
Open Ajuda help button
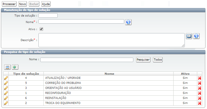pyautogui.click(x=46, y=4)
